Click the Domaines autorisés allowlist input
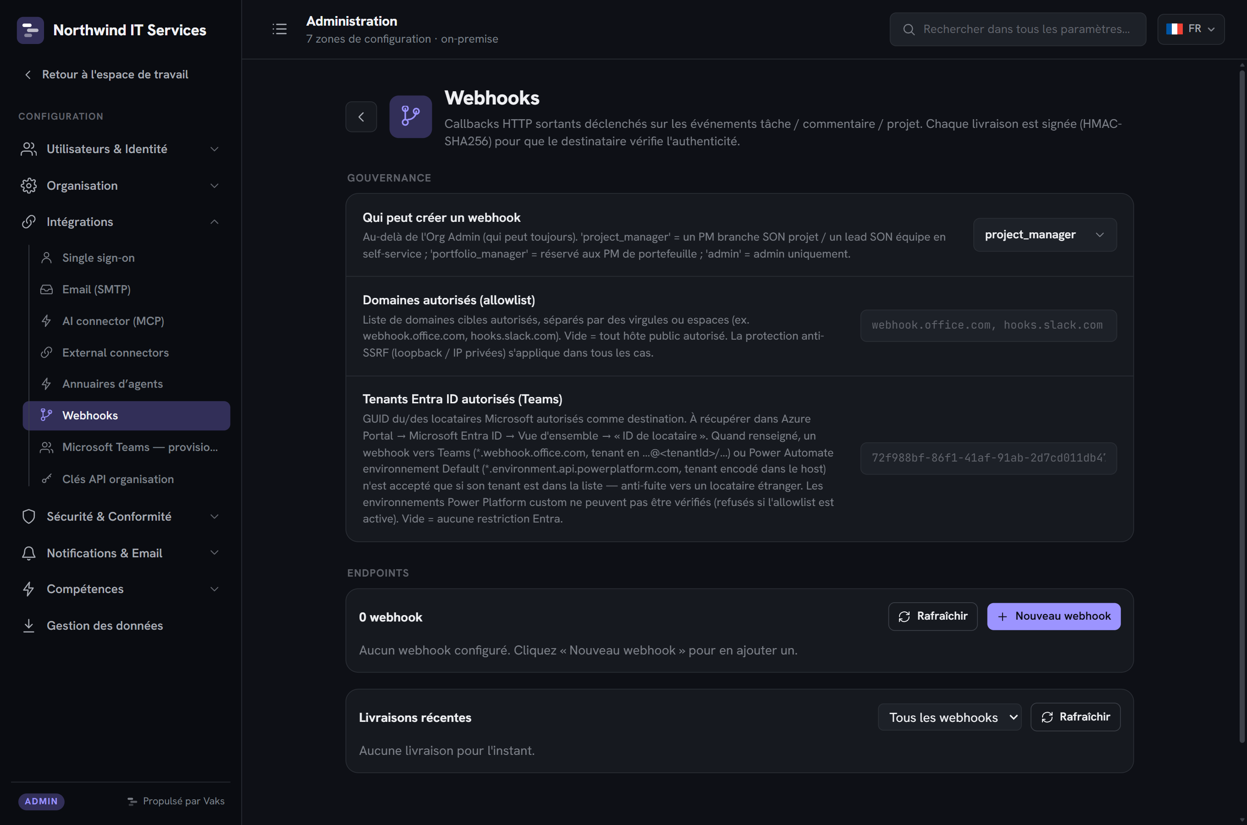 tap(988, 326)
